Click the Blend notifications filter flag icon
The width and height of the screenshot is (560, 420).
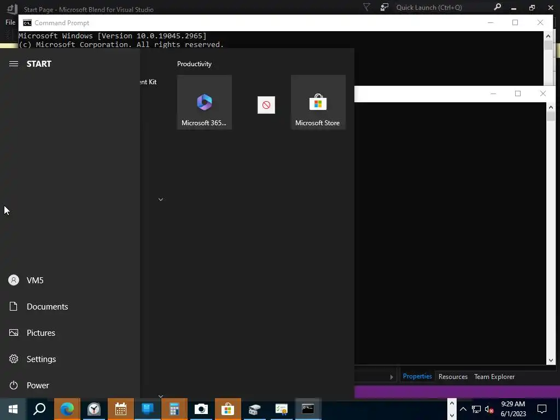point(366,7)
